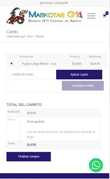Click the phone numbers at top
Image resolution: width=110 pixels, height=179 pixels.
click(x=54, y=3)
